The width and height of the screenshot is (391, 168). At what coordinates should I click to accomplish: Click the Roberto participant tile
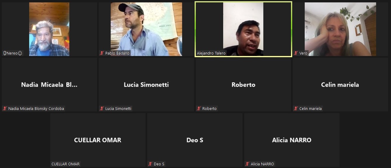[x=243, y=85]
